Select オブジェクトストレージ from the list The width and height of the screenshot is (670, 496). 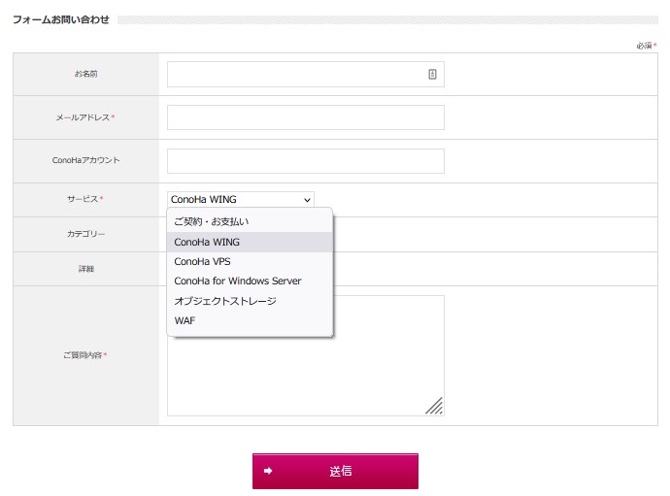click(250, 301)
